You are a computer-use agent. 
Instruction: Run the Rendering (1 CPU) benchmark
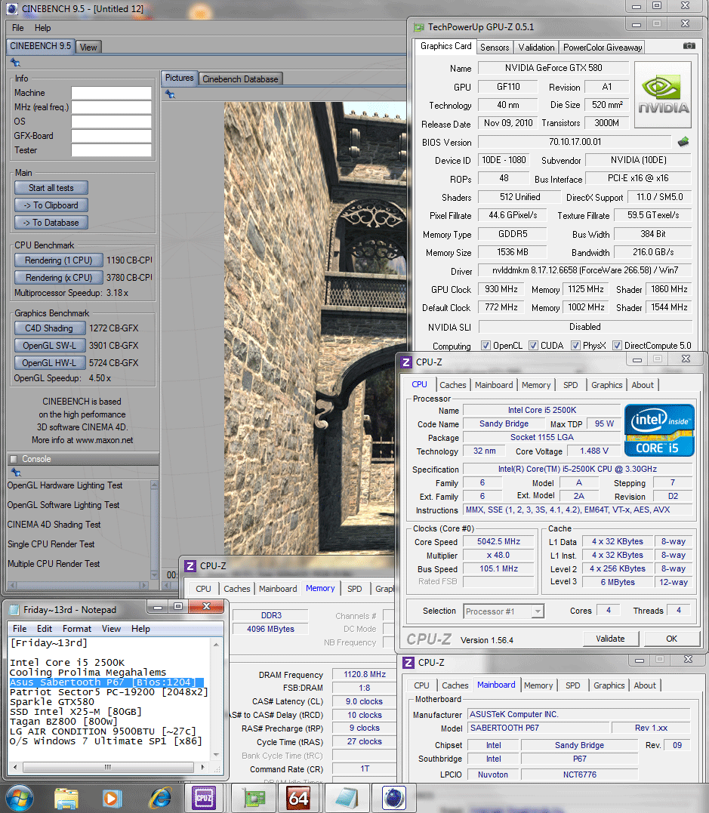coord(59,260)
